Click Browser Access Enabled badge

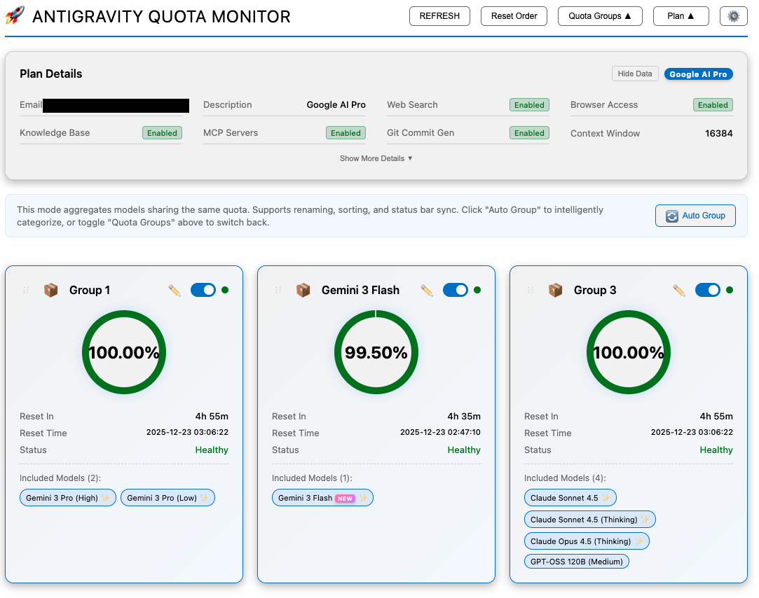[x=713, y=105]
